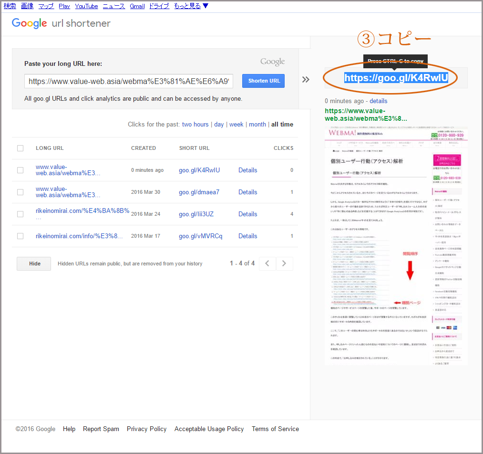This screenshot has width=483, height=454.
Task: Open the Report Spam footer link
Action: point(101,429)
